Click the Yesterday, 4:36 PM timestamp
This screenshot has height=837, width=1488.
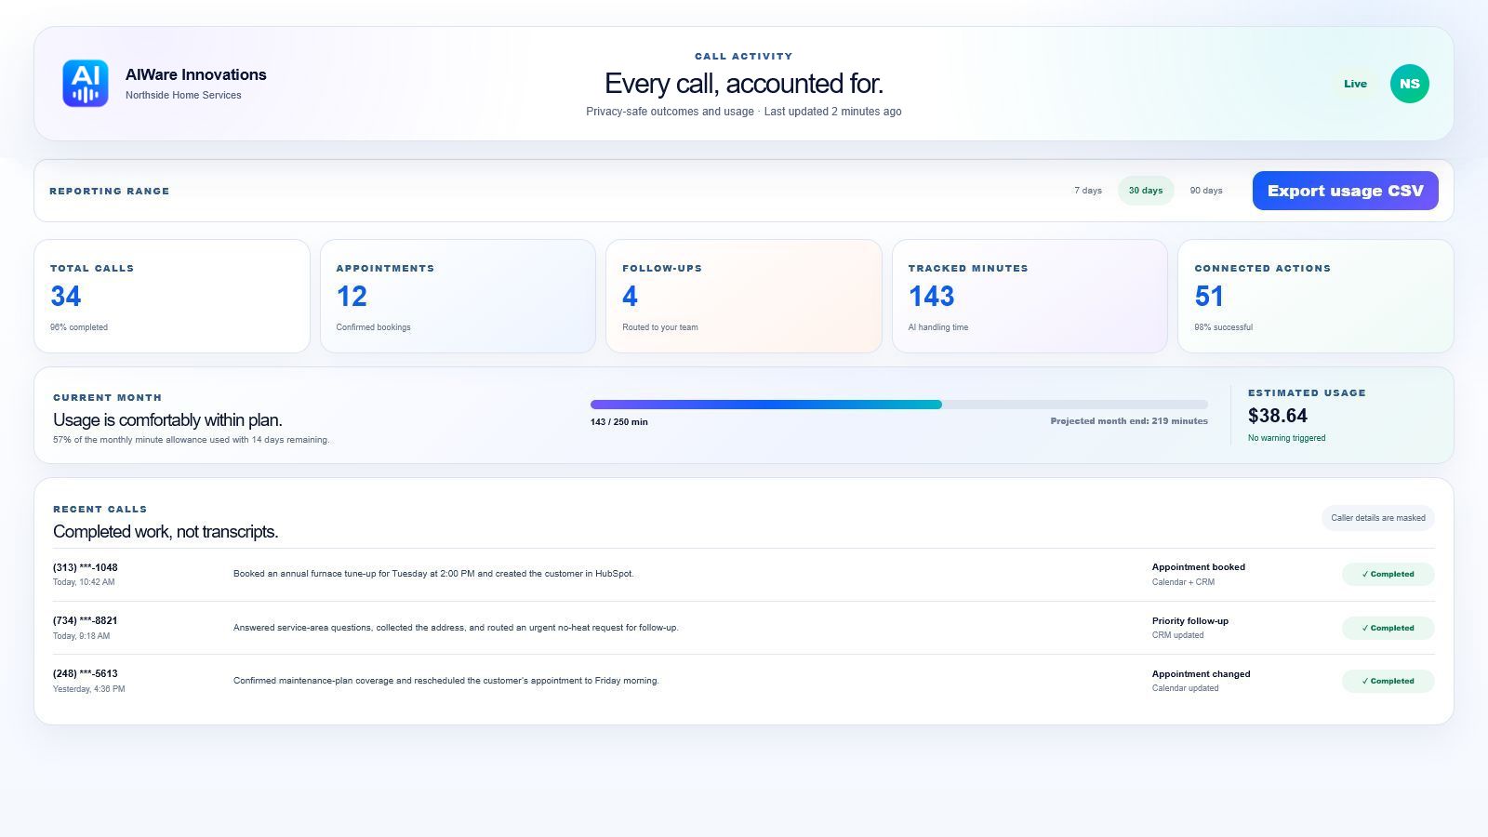point(88,689)
